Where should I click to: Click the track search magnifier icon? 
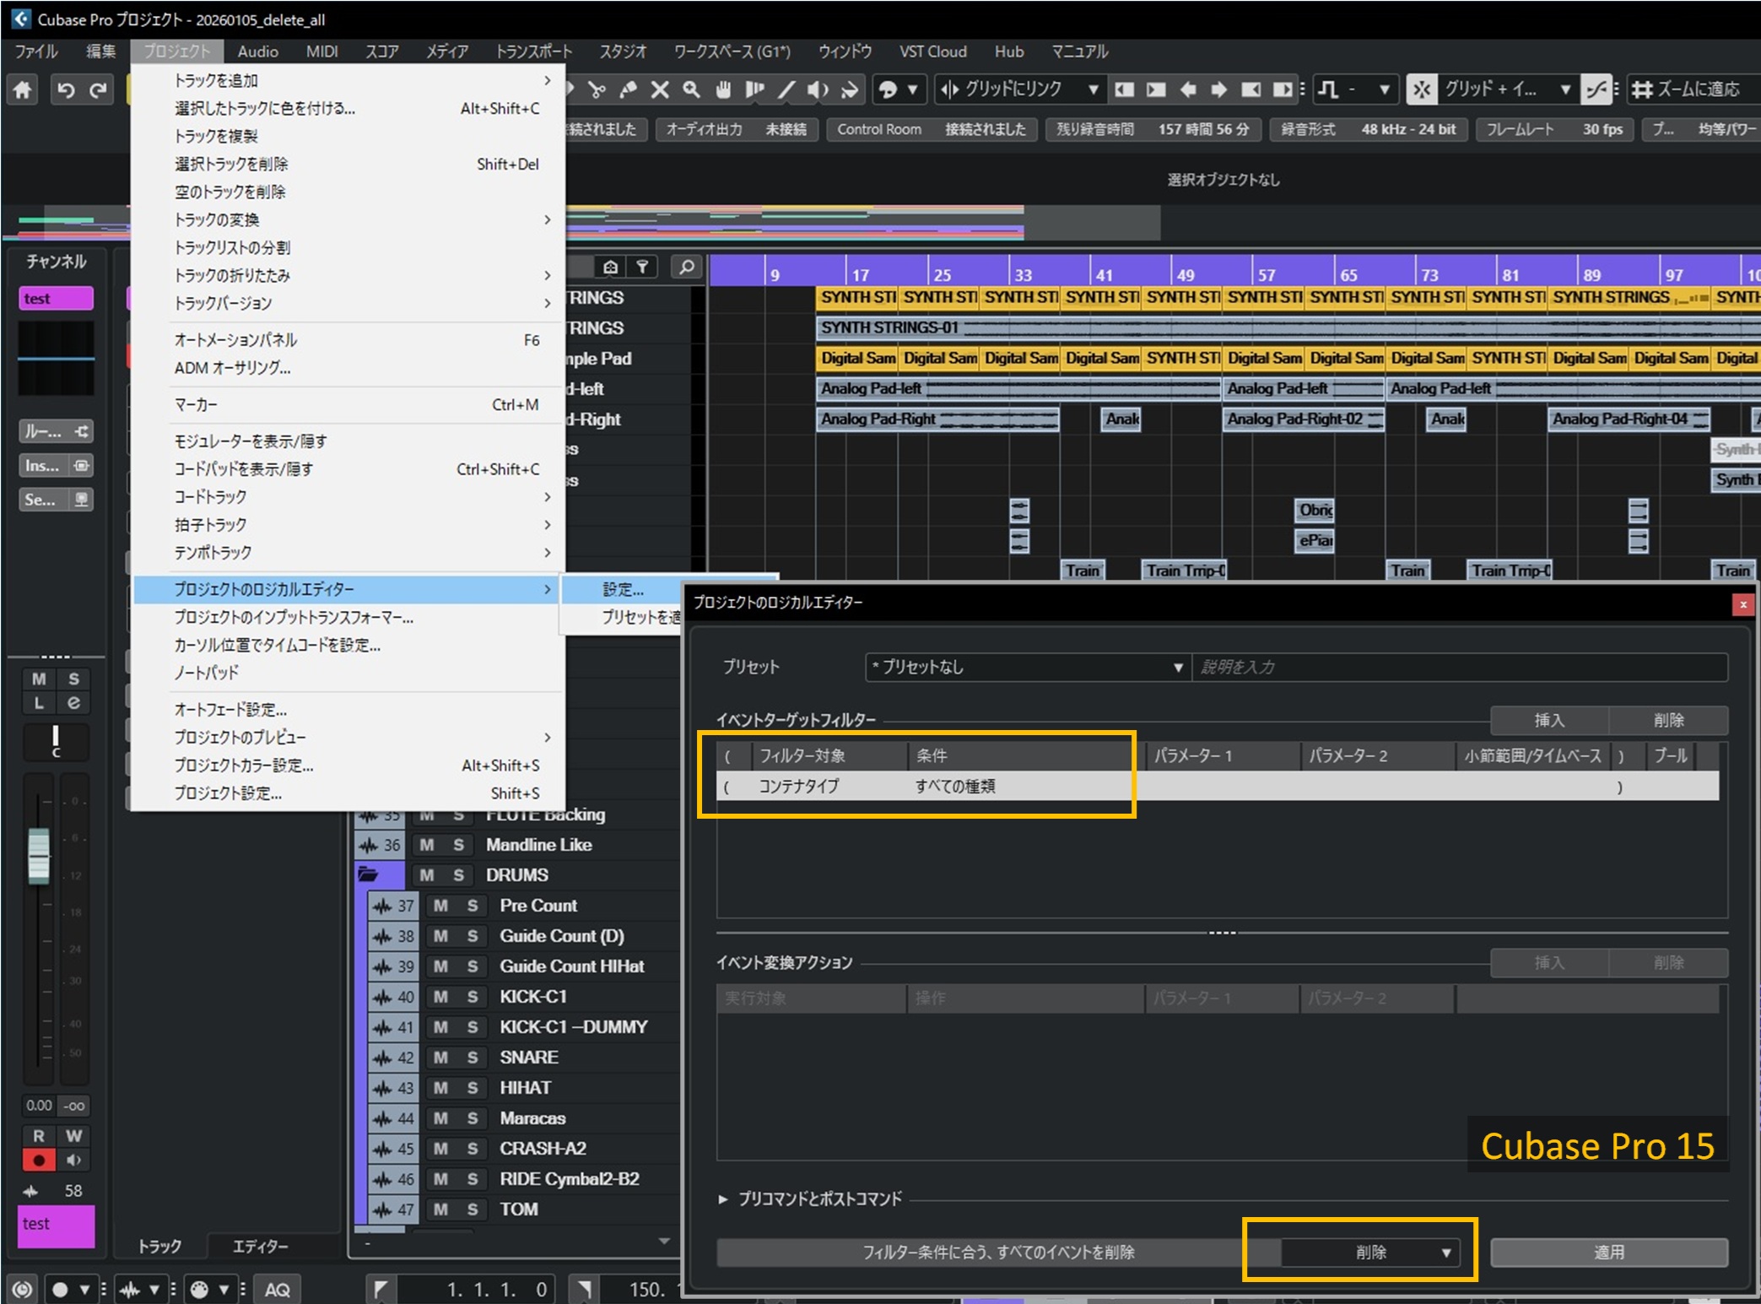(687, 268)
